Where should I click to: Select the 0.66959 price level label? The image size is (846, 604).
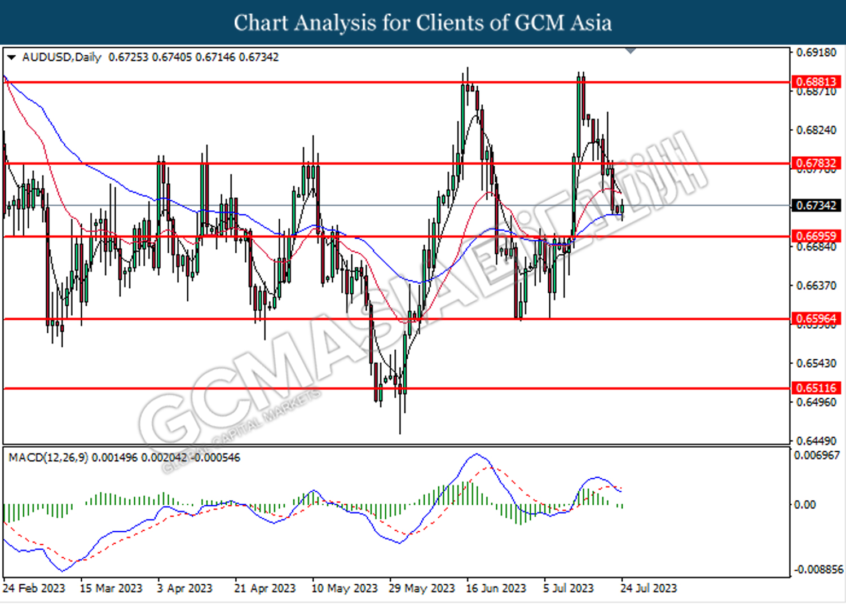816,236
